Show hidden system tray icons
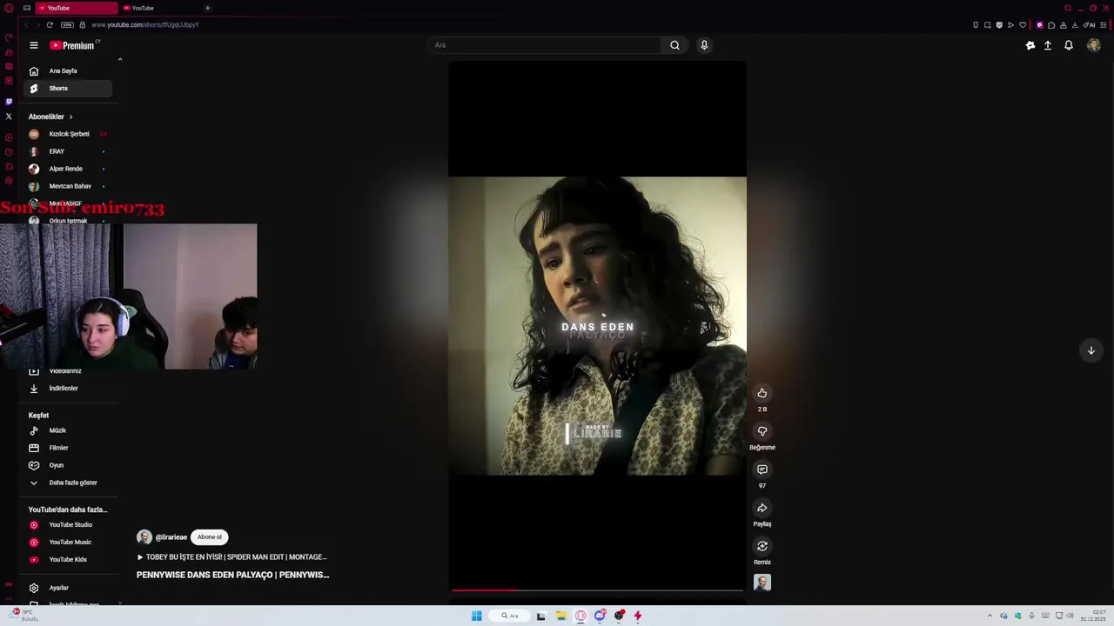The height and width of the screenshot is (626, 1114). (x=990, y=616)
